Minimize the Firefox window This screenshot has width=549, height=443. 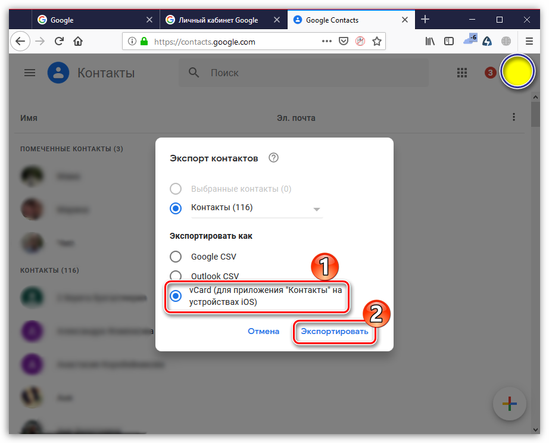pyautogui.click(x=472, y=20)
